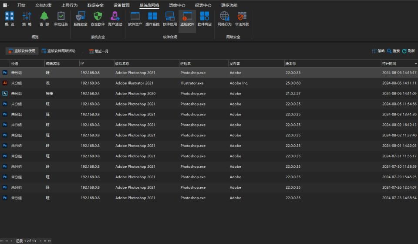Viewport: 418px width, 244px height.
Task: Open 系统安全 shield-monitor icon
Action: pos(80,16)
